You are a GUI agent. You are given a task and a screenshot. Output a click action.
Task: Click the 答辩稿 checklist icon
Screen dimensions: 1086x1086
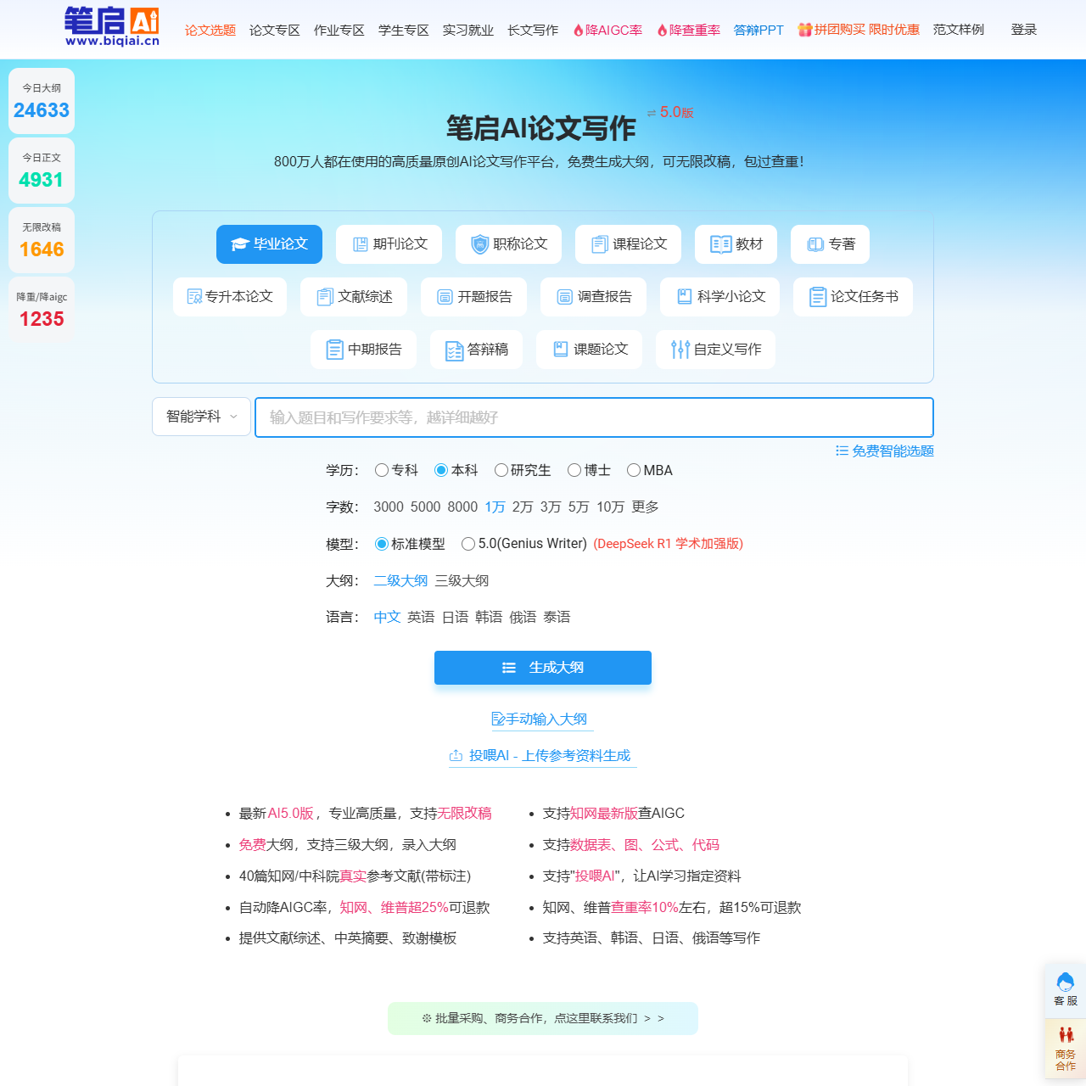[x=454, y=350]
